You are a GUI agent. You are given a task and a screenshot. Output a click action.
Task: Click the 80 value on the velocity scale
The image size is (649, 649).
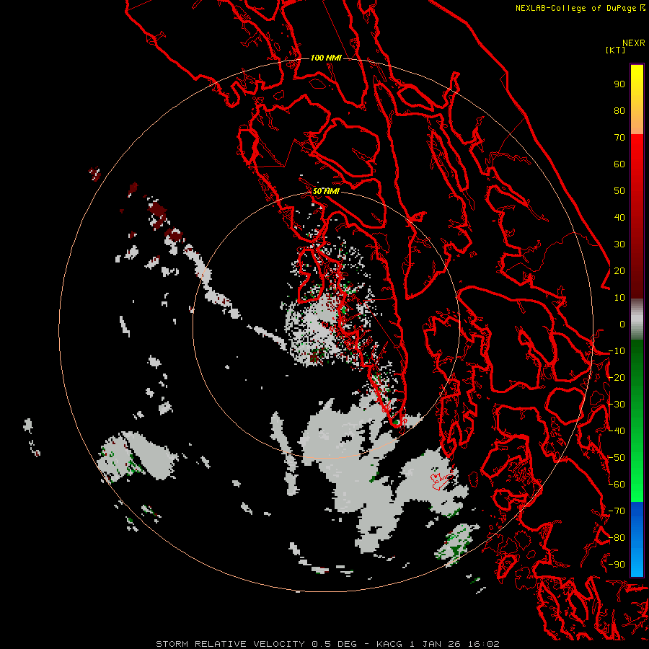619,110
